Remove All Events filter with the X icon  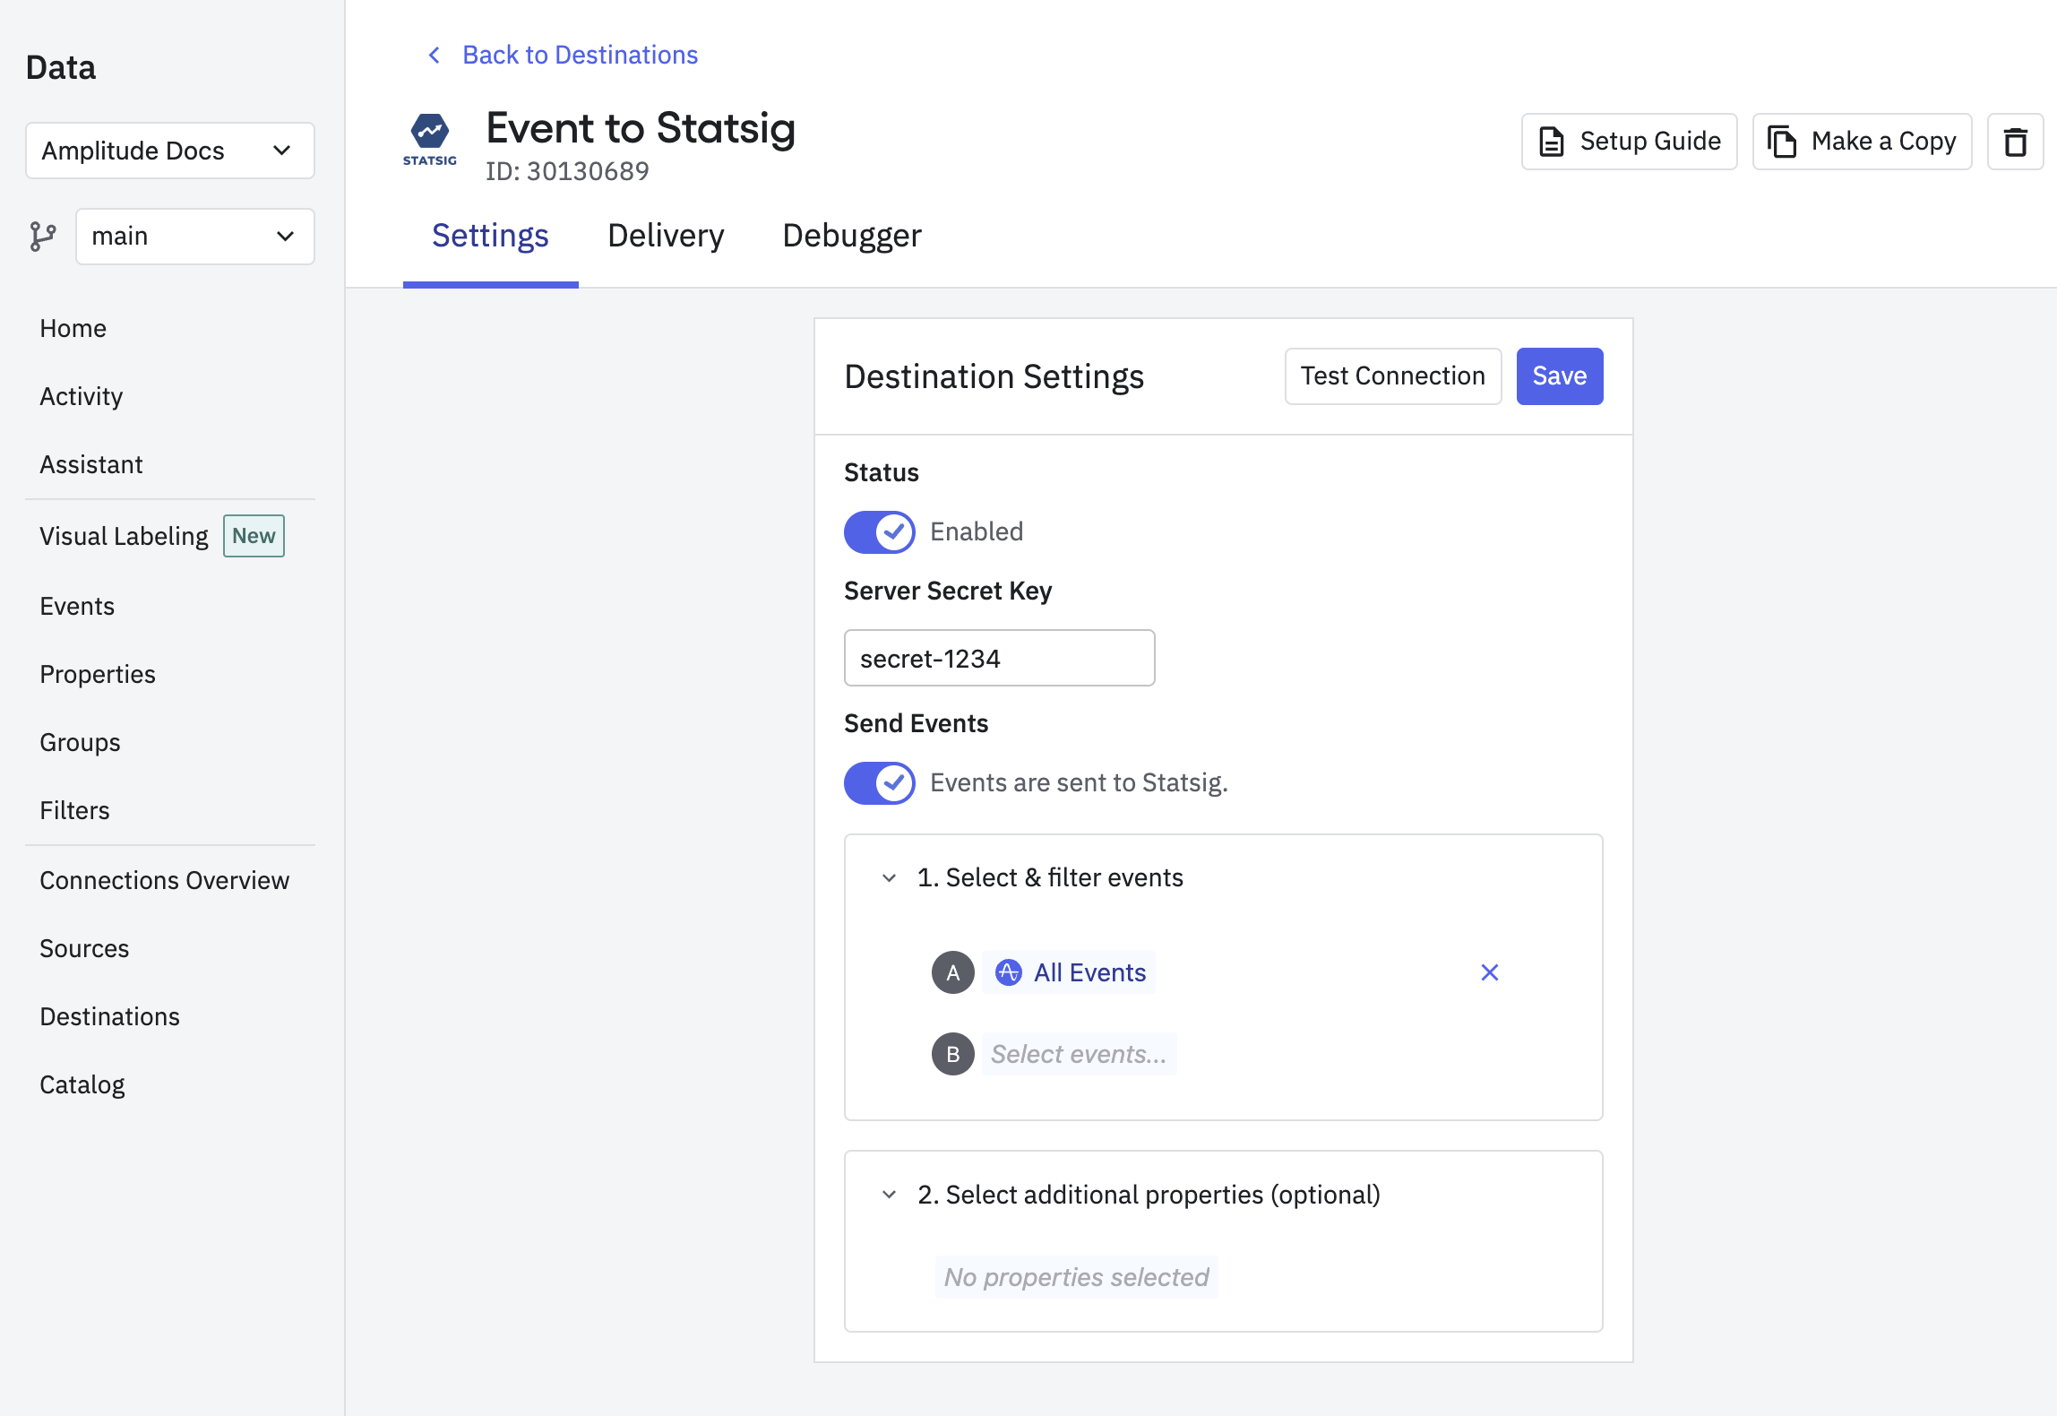1490,971
